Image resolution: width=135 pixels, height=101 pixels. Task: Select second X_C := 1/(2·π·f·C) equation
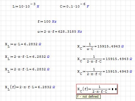[105, 59]
